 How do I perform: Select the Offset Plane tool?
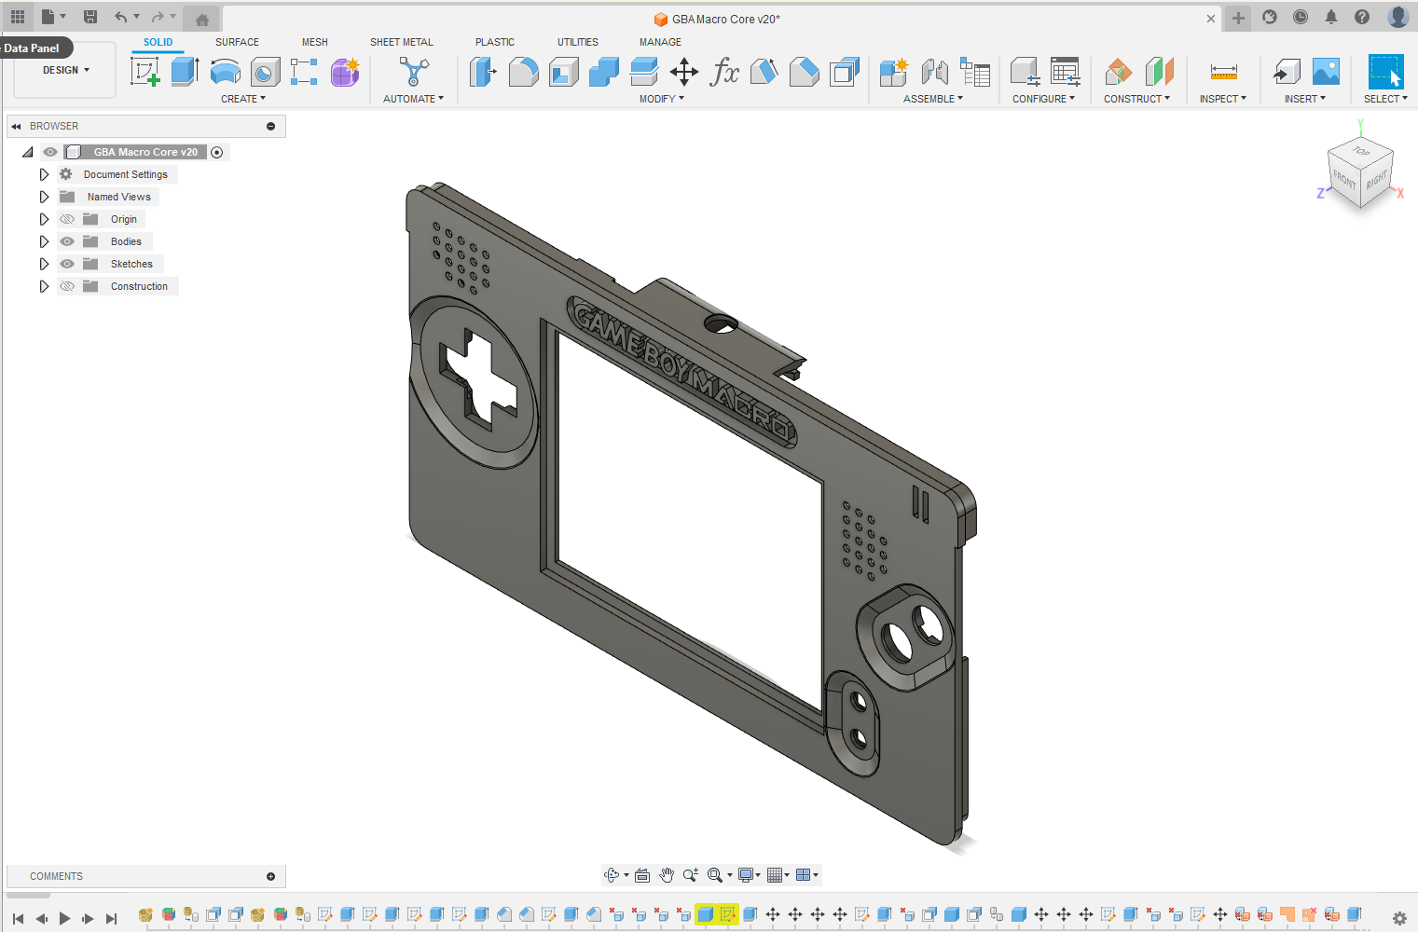tap(1119, 72)
